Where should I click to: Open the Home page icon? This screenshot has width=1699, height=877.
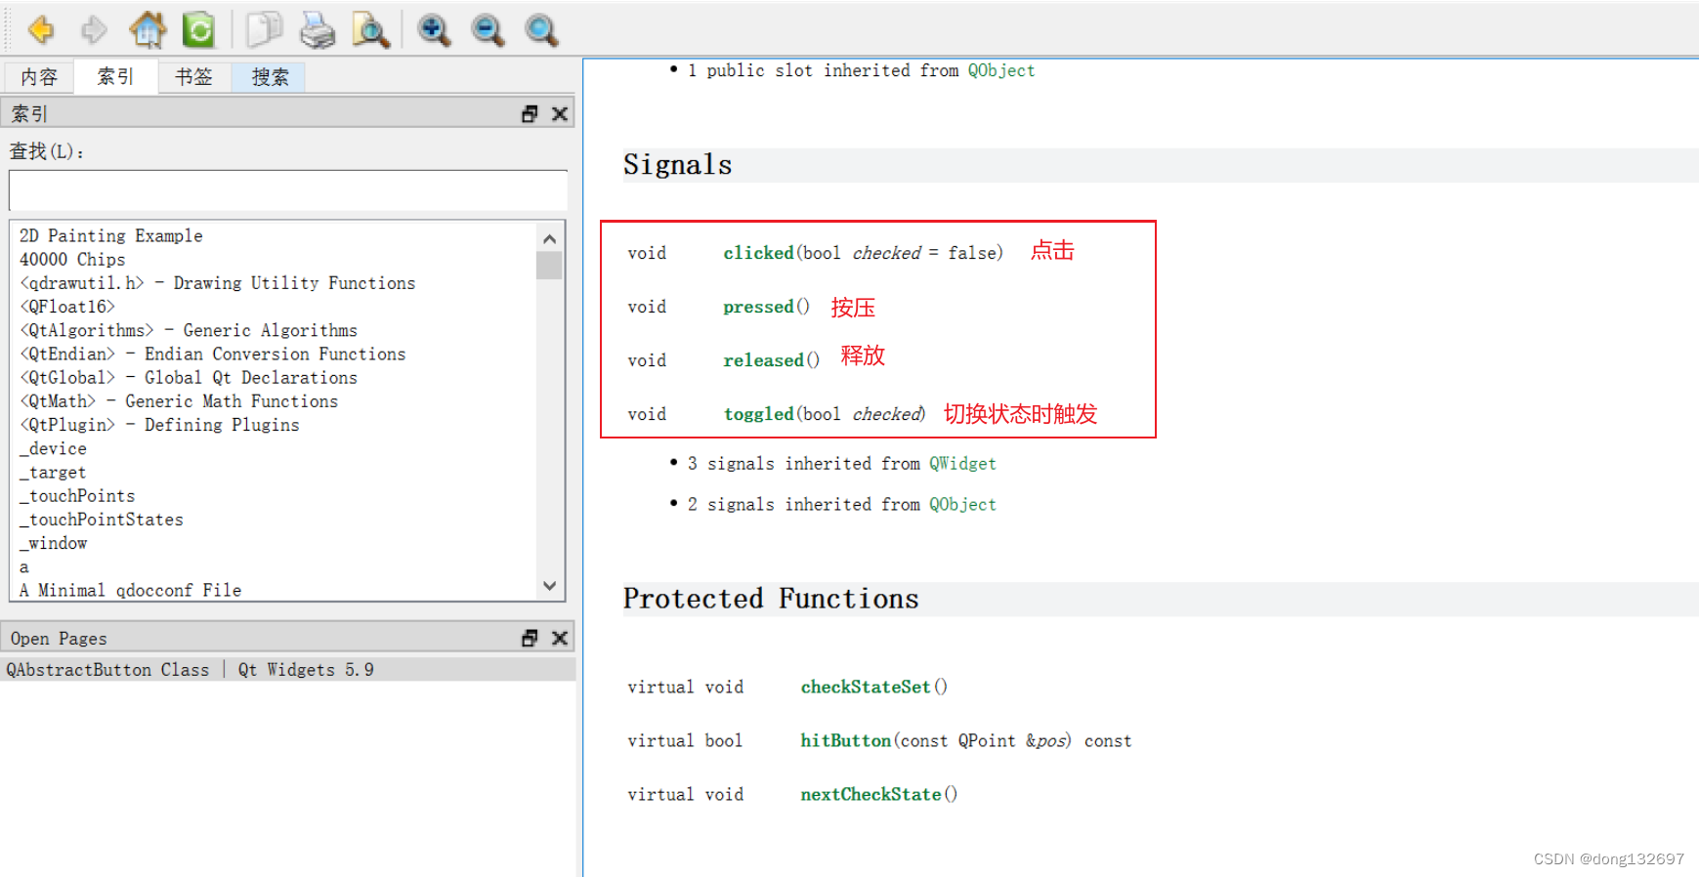tap(148, 30)
